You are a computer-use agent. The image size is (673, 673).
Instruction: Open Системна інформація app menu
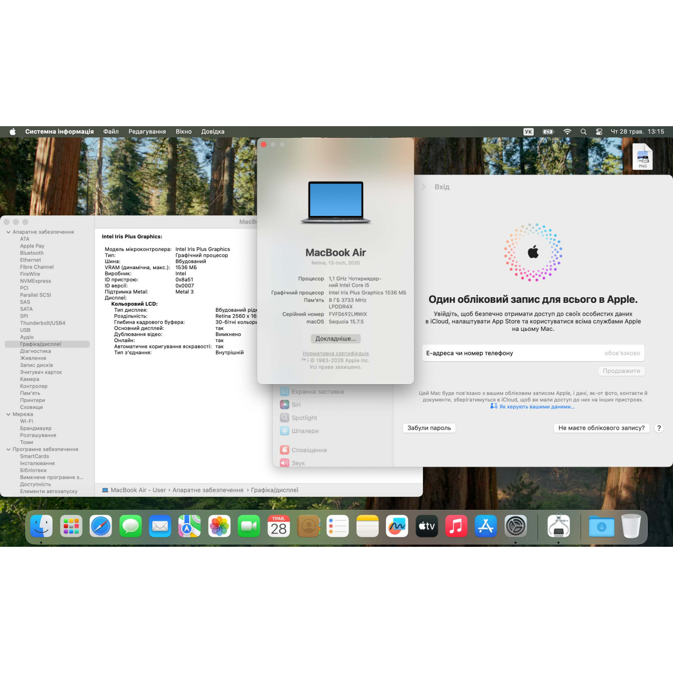(59, 132)
